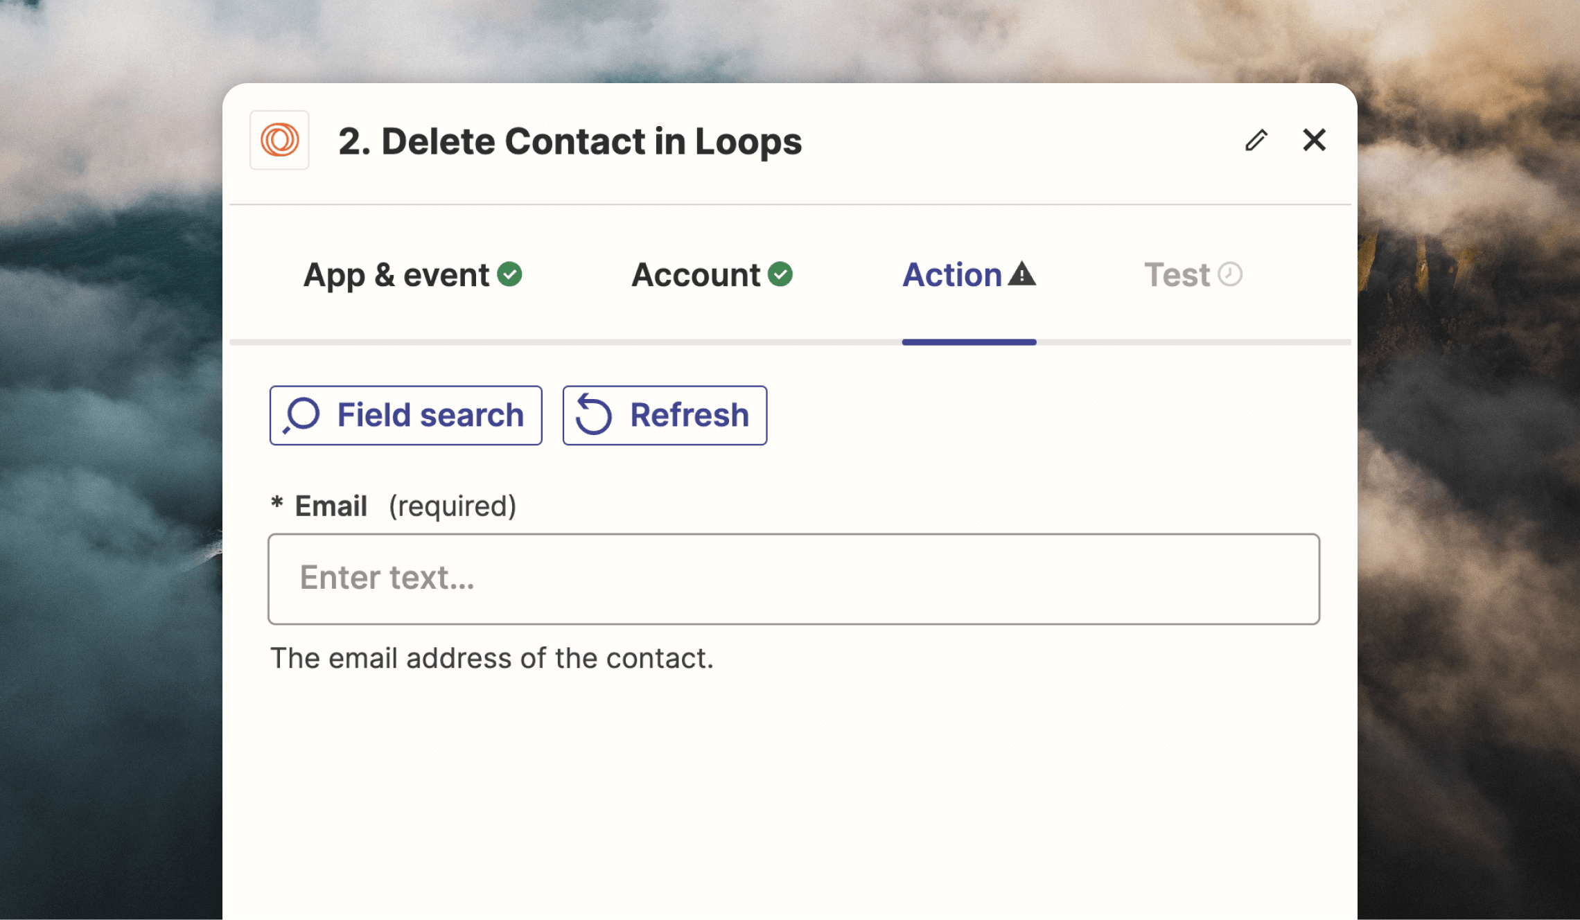Screen dimensions: 1580x920
Task: Click the text "The email address of the contact."
Action: (492, 658)
